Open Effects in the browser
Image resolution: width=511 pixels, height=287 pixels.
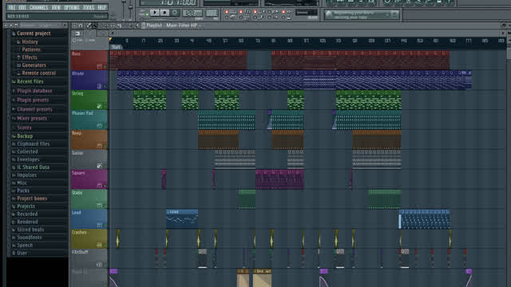pos(30,57)
